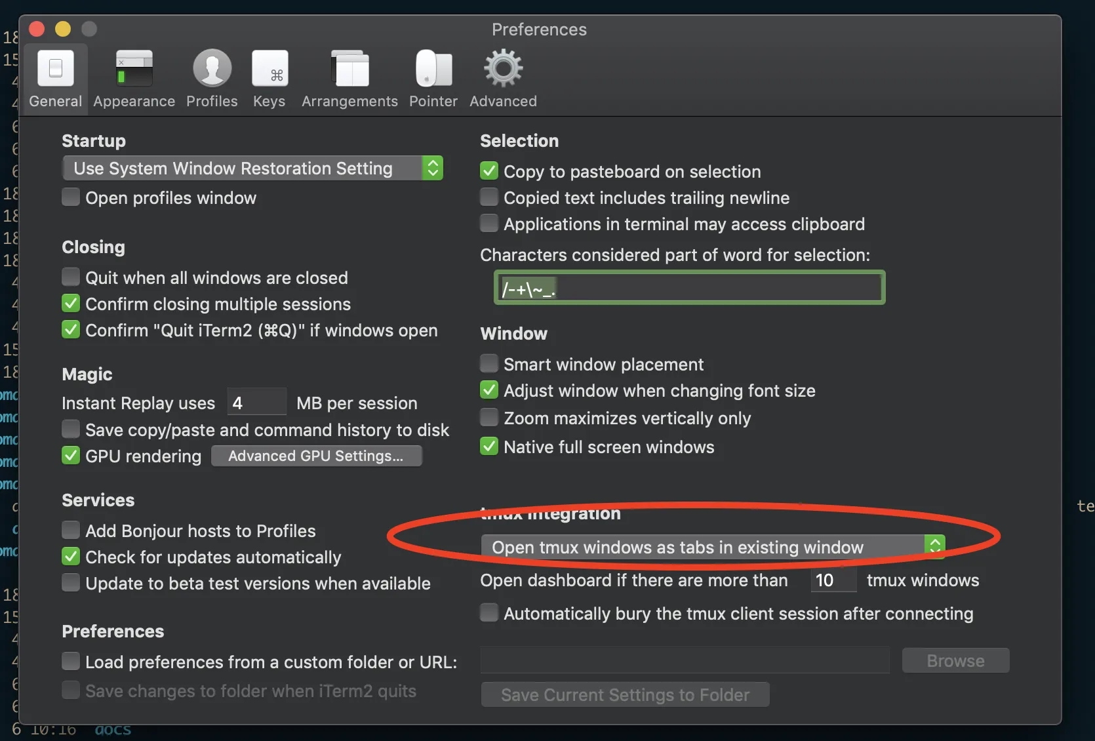Allow Applications in terminal may access clipboard
The image size is (1095, 741).
pos(489,224)
